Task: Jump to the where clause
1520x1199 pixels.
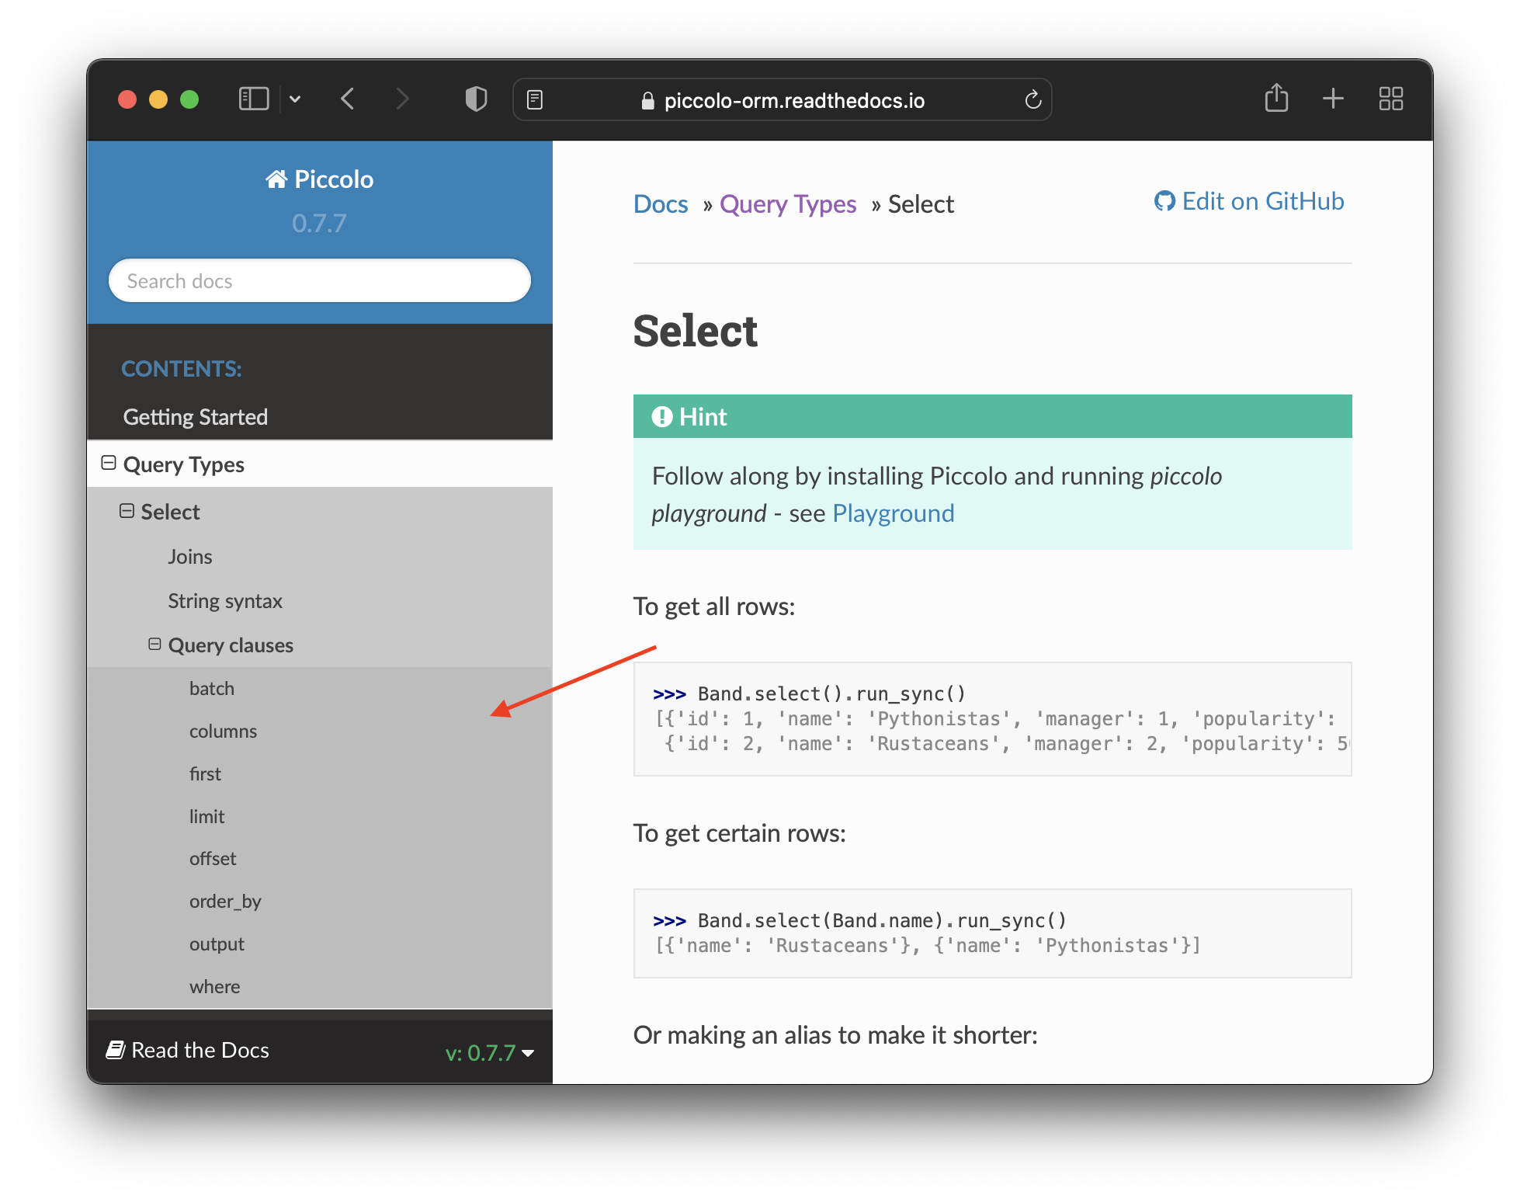Action: point(215,987)
